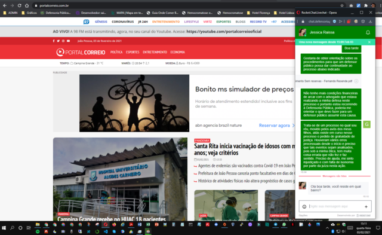Open Task View on the taskbar
This screenshot has width=382, height=235.
(29, 228)
